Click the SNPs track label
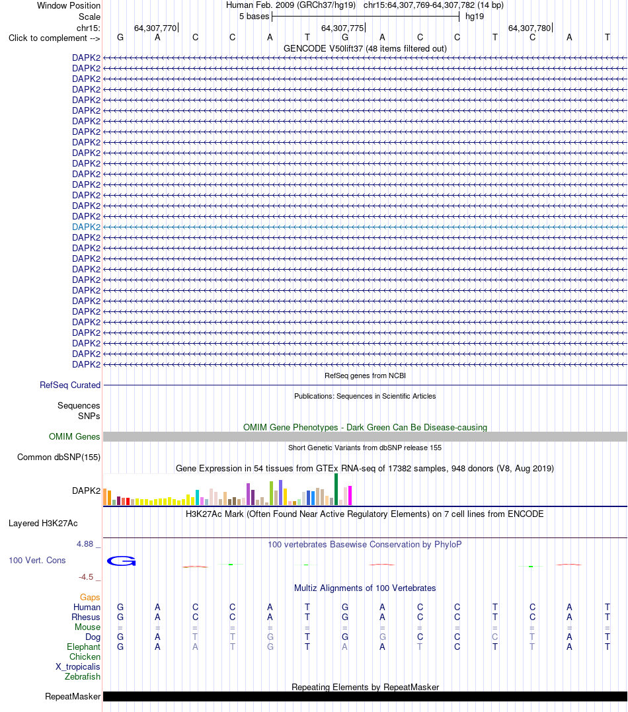628x712 pixels. click(x=89, y=416)
